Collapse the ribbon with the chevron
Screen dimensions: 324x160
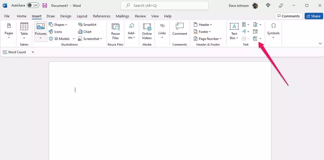pos(320,43)
